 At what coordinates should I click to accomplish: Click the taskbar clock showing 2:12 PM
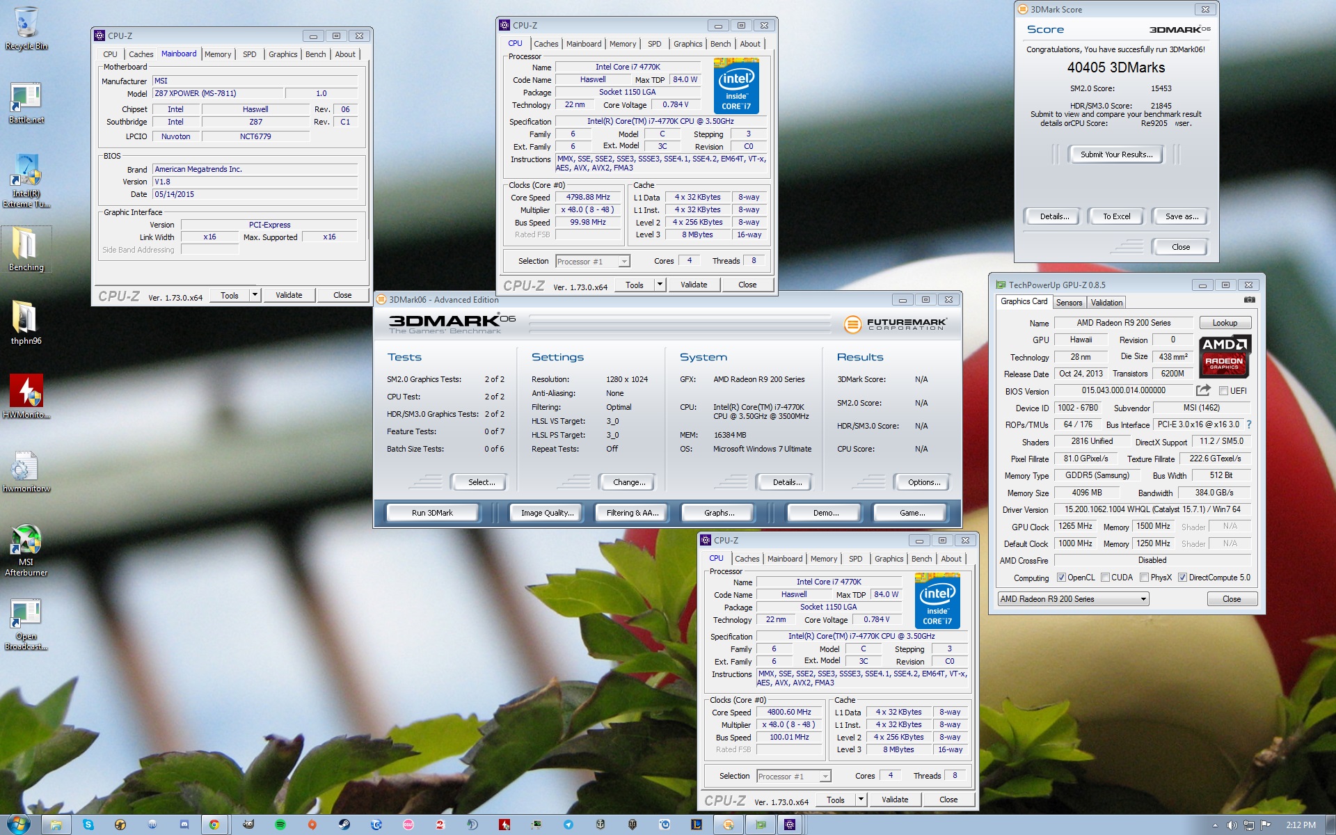(x=1301, y=825)
